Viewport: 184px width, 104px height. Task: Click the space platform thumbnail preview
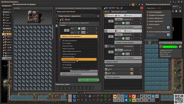click(33, 17)
